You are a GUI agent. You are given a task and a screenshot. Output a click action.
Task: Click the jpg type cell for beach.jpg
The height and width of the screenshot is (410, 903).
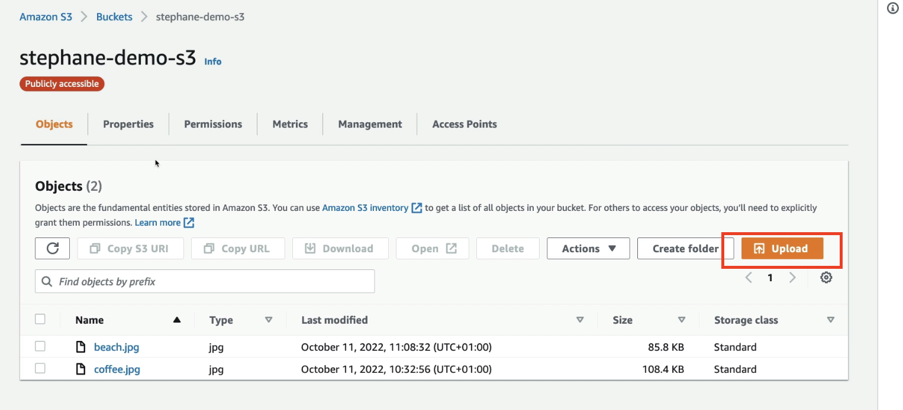pyautogui.click(x=216, y=347)
